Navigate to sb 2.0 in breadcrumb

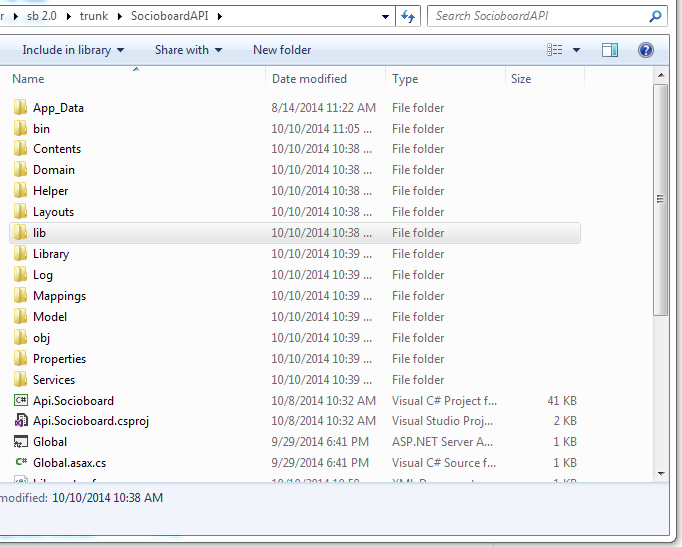[41, 16]
